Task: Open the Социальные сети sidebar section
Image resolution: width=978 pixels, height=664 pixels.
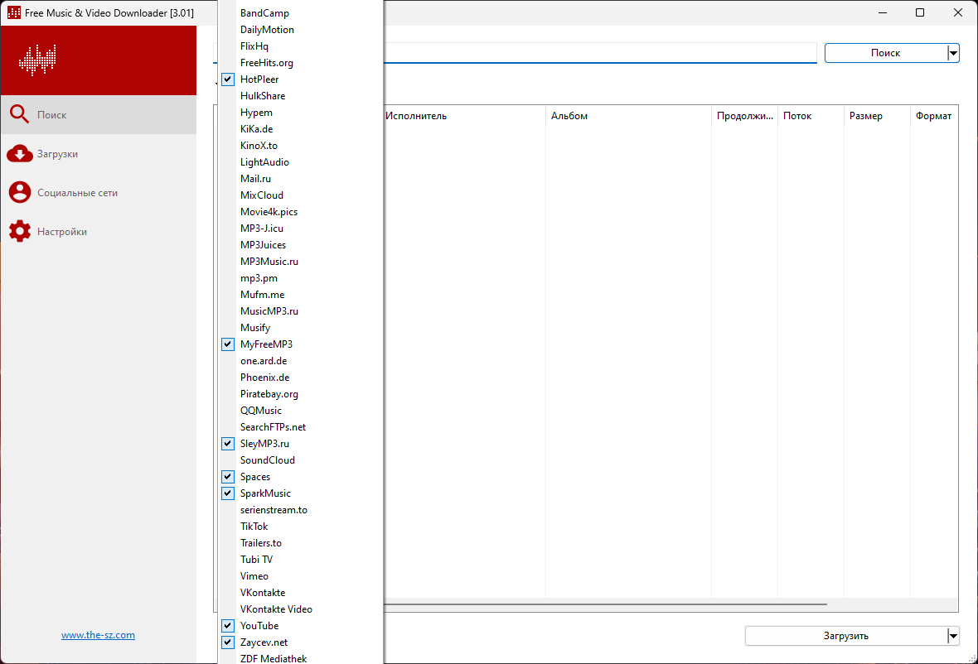Action: (99, 192)
